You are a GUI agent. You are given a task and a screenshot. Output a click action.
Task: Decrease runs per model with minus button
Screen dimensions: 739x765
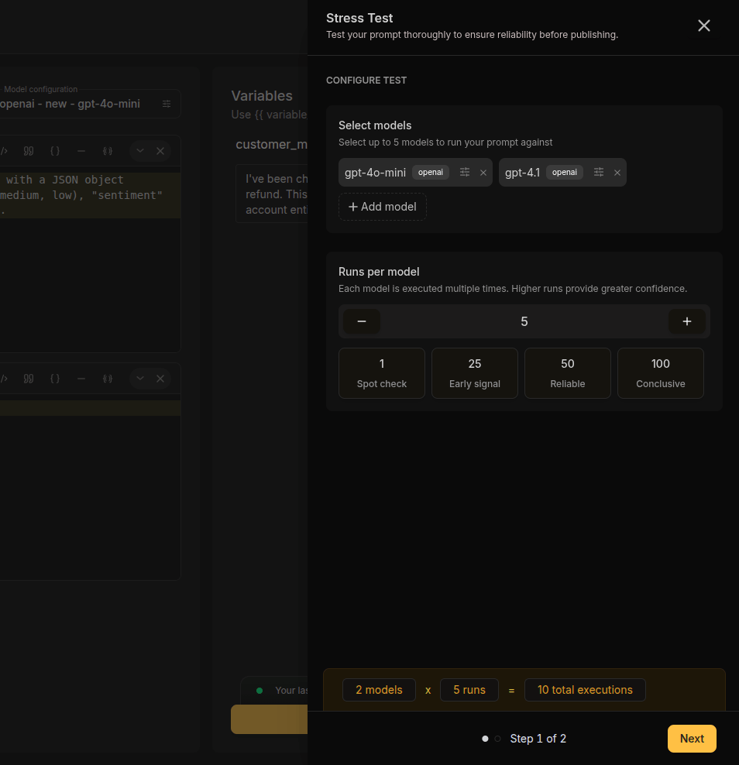point(362,321)
